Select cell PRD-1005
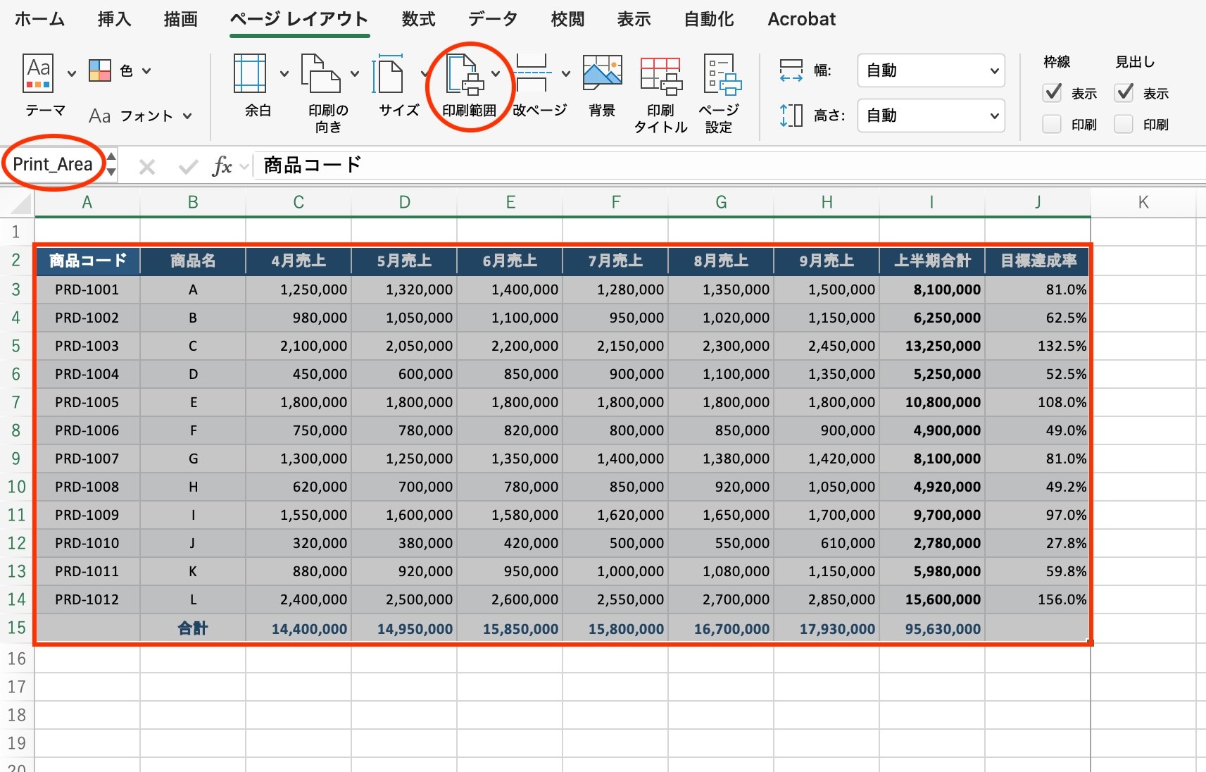Viewport: 1206px width, 772px height. point(87,402)
